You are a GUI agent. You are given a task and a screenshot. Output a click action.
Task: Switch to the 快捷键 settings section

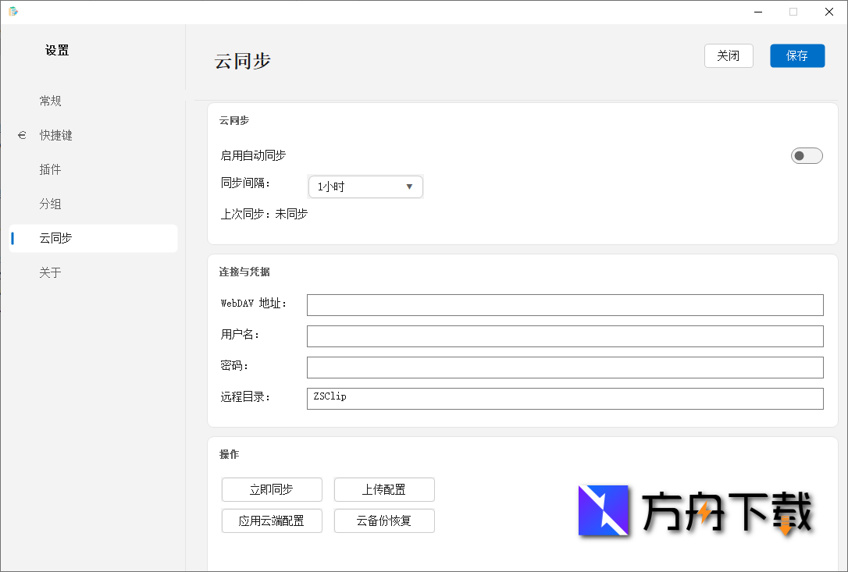tap(56, 135)
